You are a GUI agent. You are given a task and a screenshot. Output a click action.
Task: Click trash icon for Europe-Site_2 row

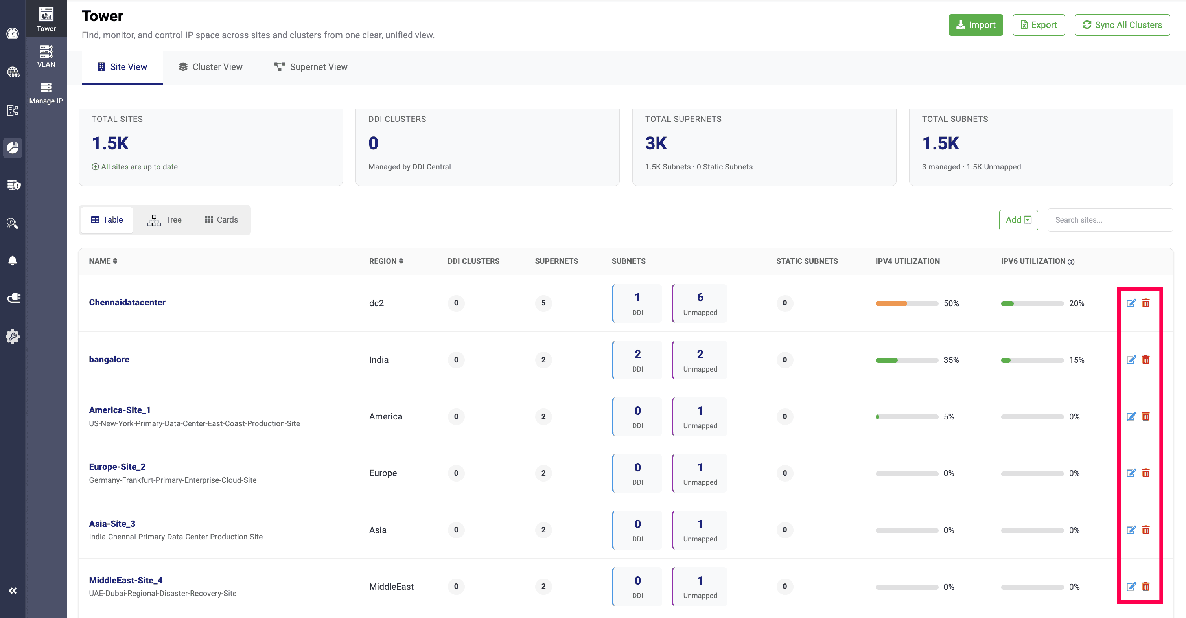1145,473
